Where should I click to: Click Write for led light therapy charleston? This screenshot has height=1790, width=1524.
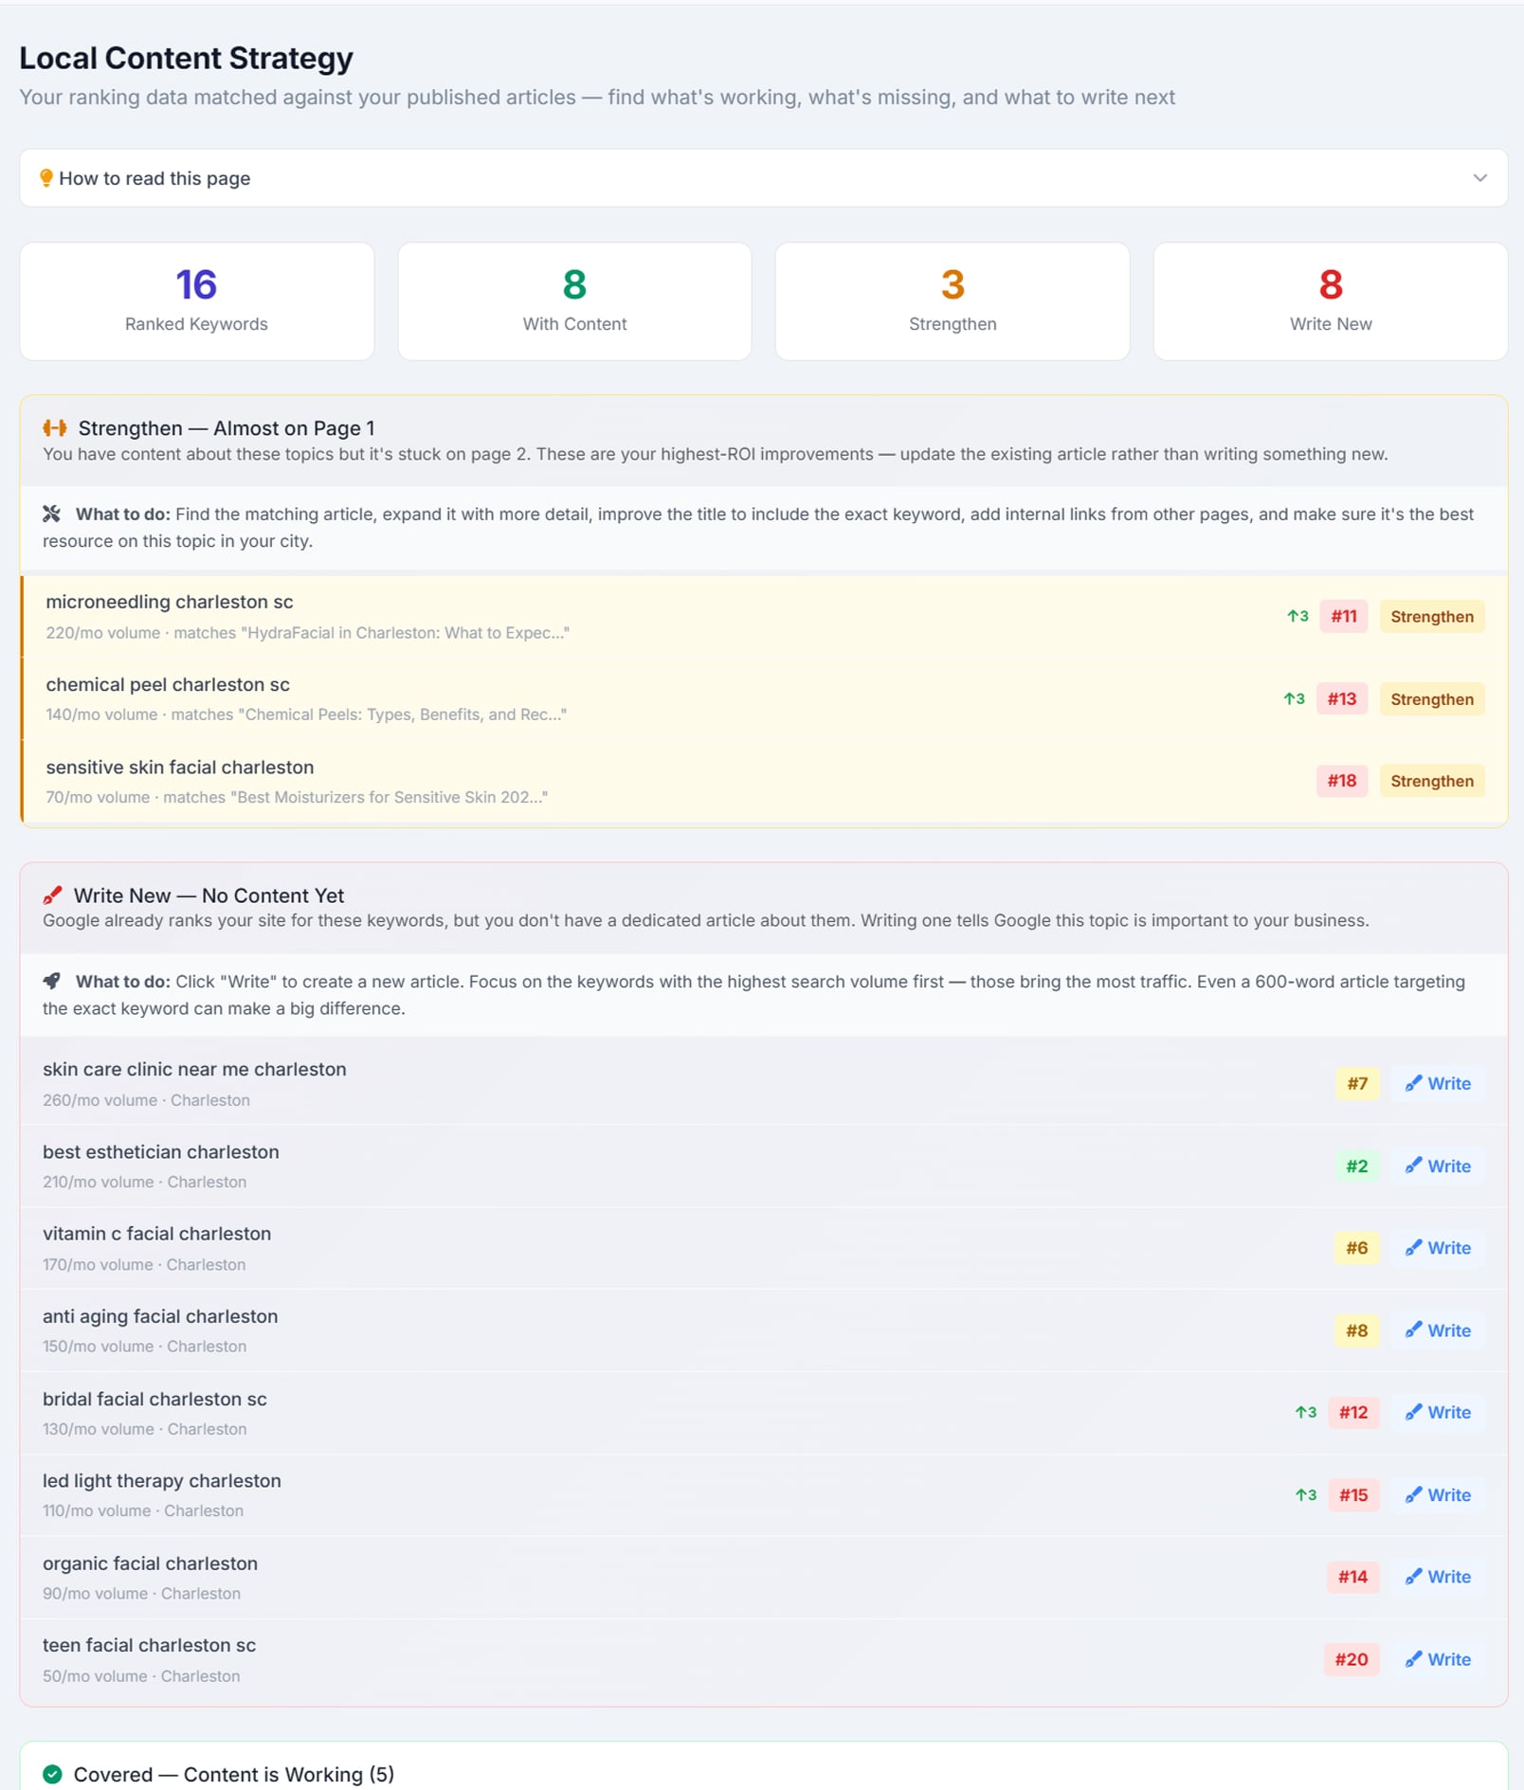pos(1438,1494)
